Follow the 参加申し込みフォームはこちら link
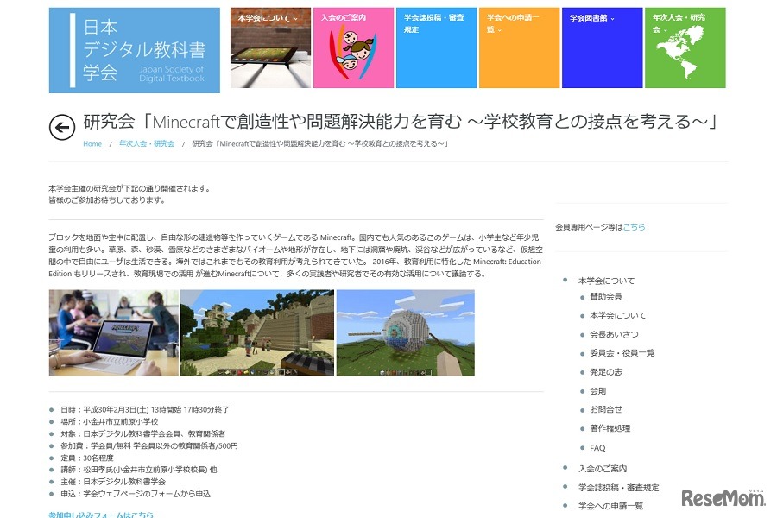This screenshot has width=777, height=518. tap(103, 514)
